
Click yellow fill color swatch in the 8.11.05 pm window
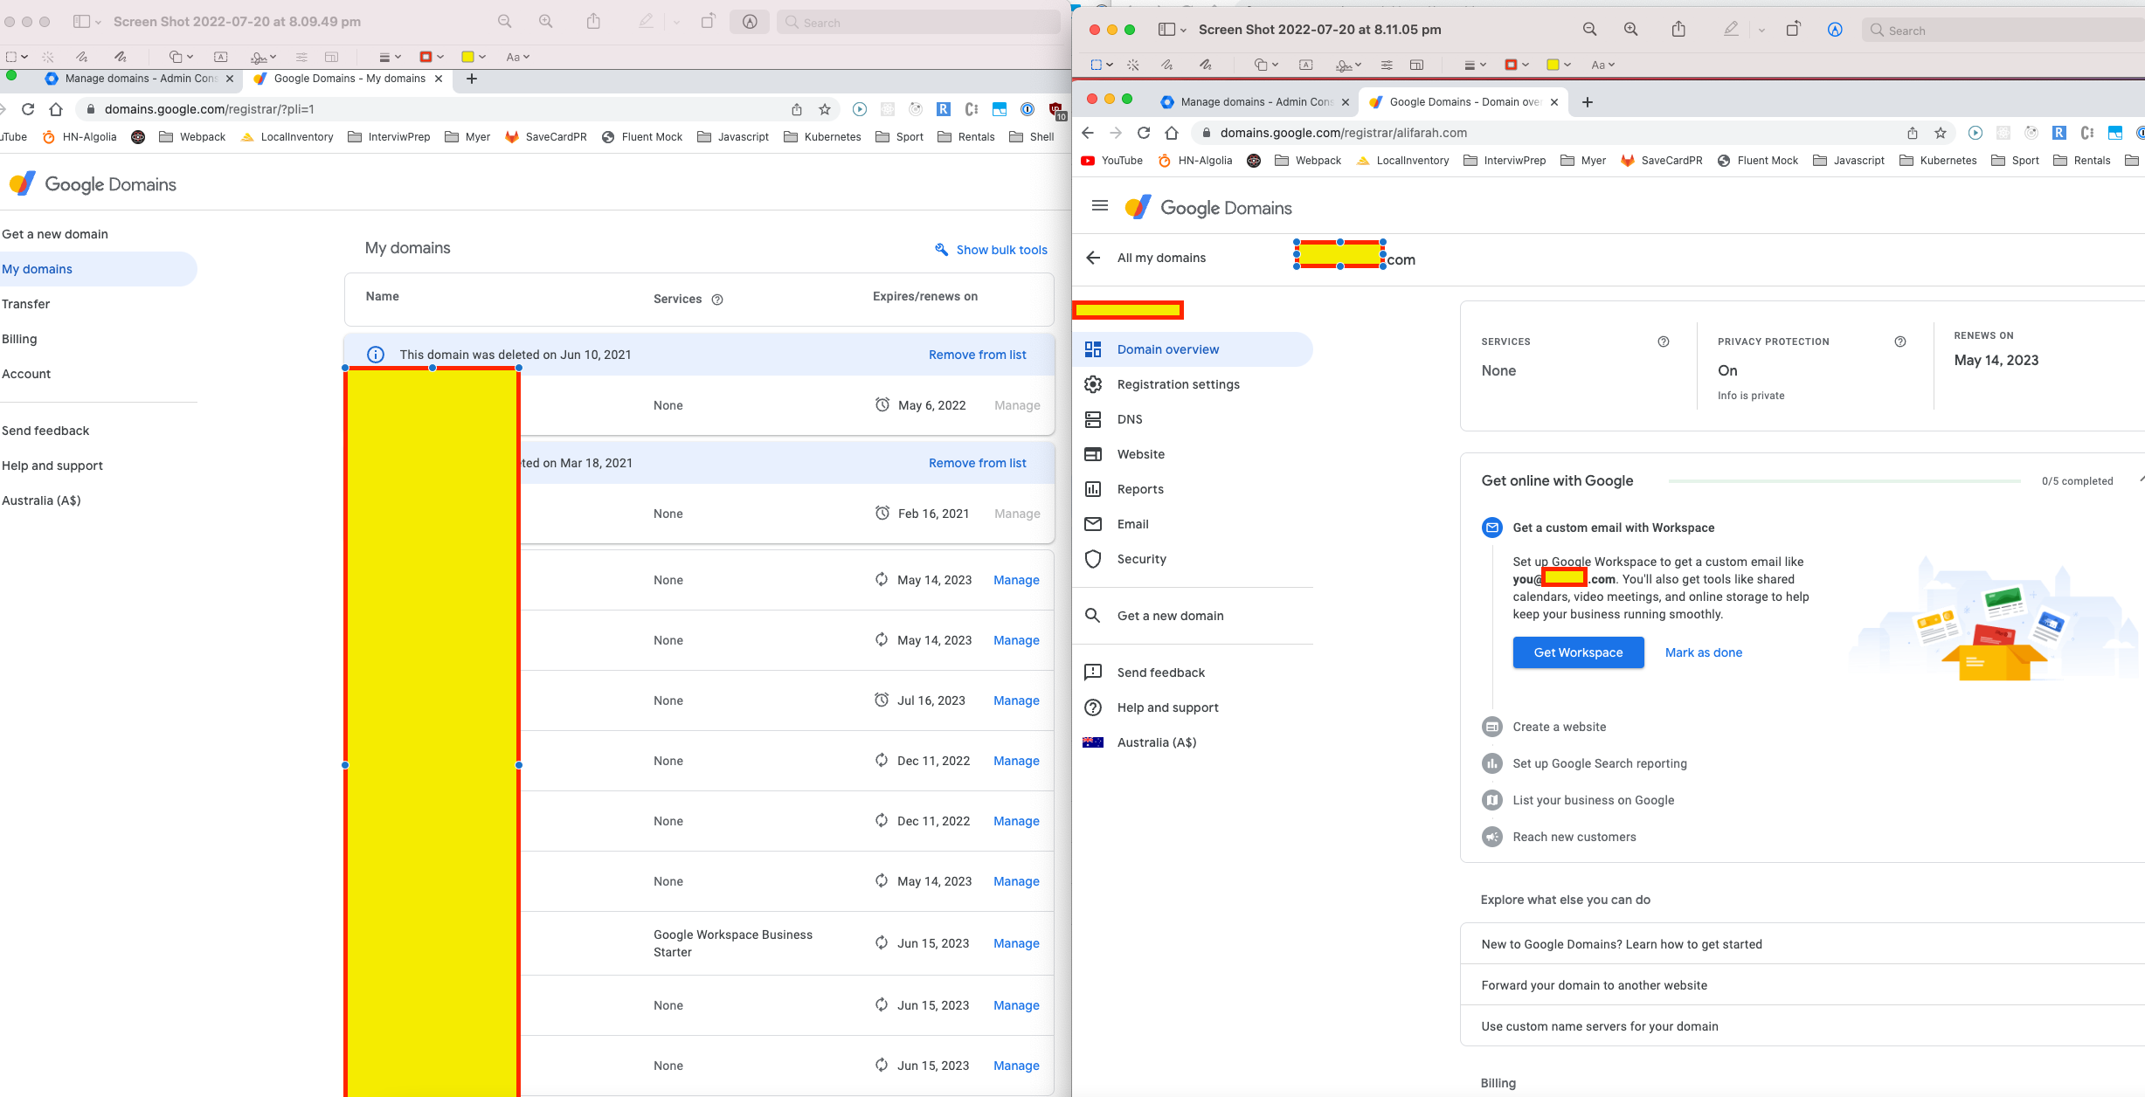point(1553,65)
